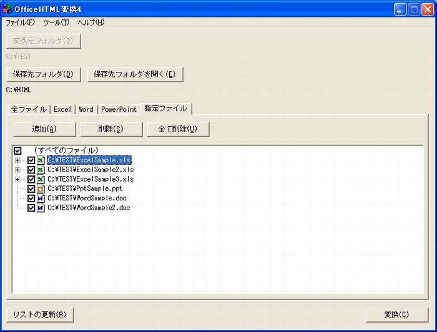The width and height of the screenshot is (437, 332).
Task: Click the OfficeHTML app icon in title bar
Action: pyautogui.click(x=8, y=9)
